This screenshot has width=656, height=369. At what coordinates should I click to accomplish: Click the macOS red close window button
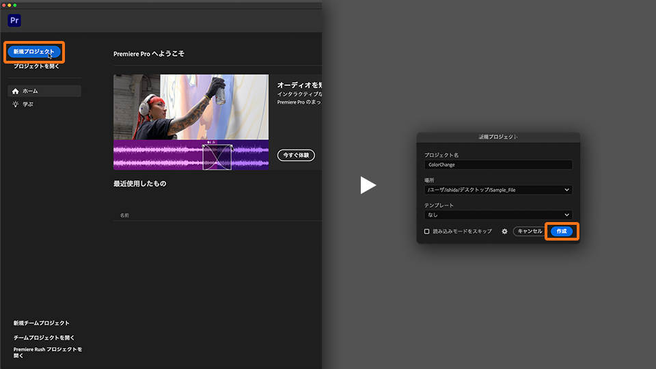[4, 5]
